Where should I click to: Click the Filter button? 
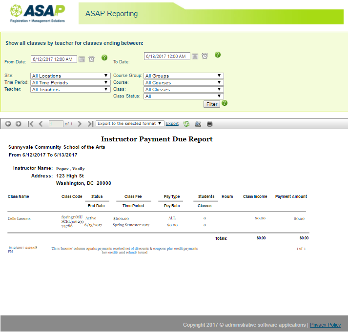[211, 104]
